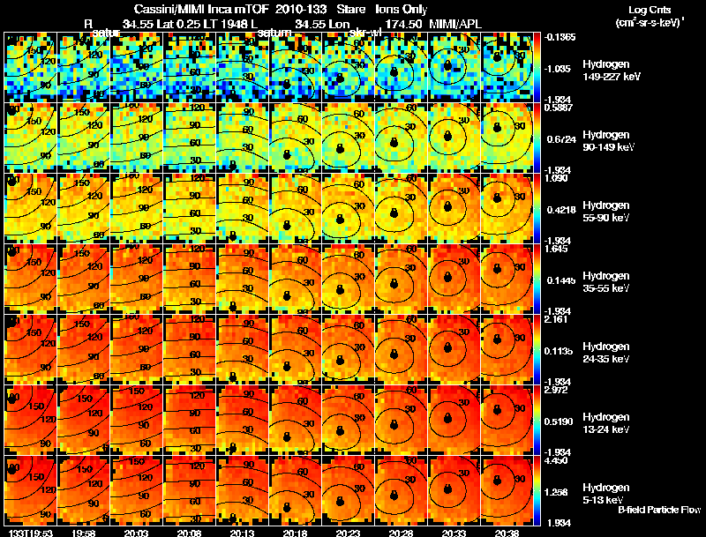Open the 5-13 keV panel at 20:13
Viewport: 706px width, 537px height.
click(x=242, y=490)
